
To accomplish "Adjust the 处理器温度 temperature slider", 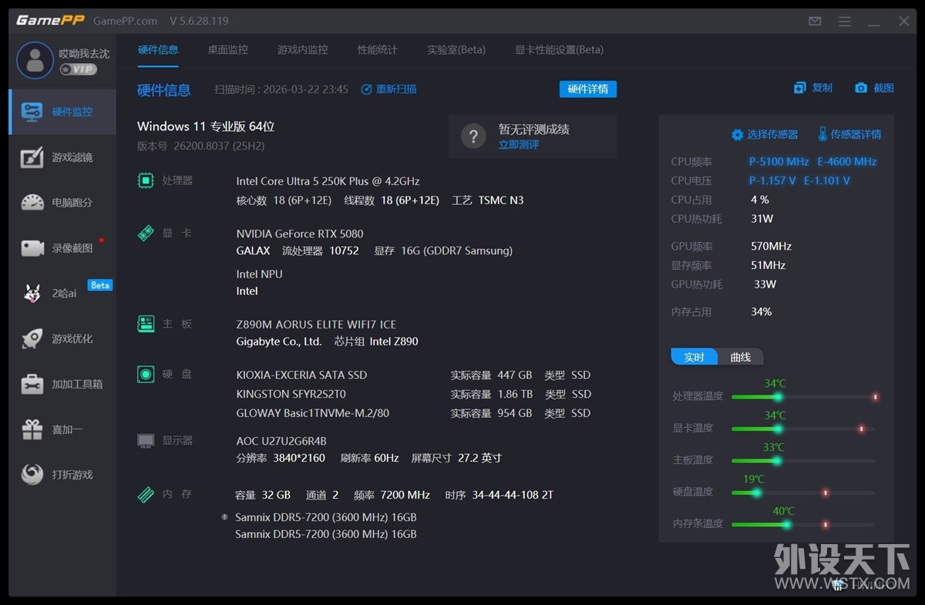I will pos(779,398).
